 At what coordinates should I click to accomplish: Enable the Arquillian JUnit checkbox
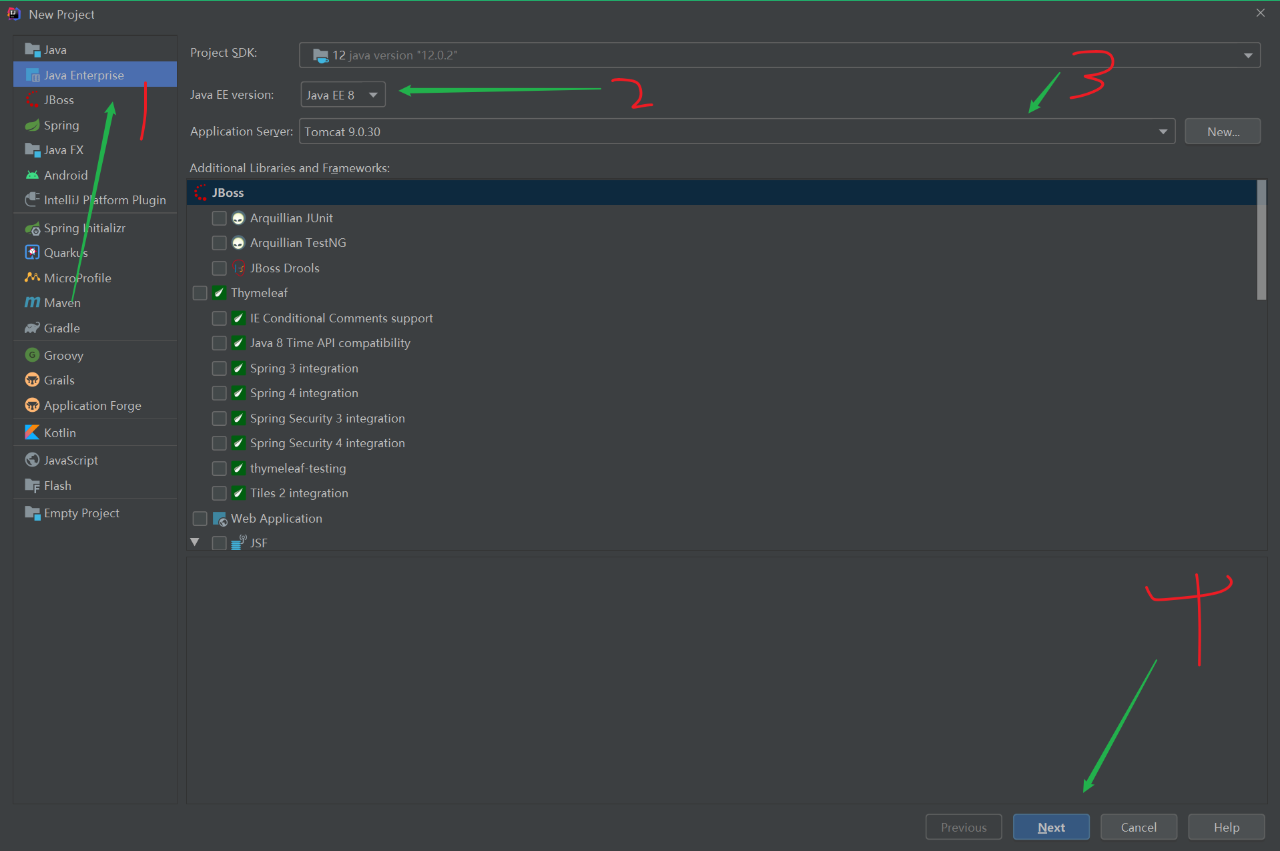click(x=219, y=218)
